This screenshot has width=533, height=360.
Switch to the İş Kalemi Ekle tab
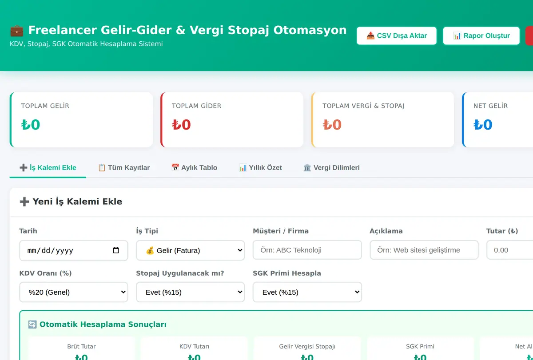(48, 168)
